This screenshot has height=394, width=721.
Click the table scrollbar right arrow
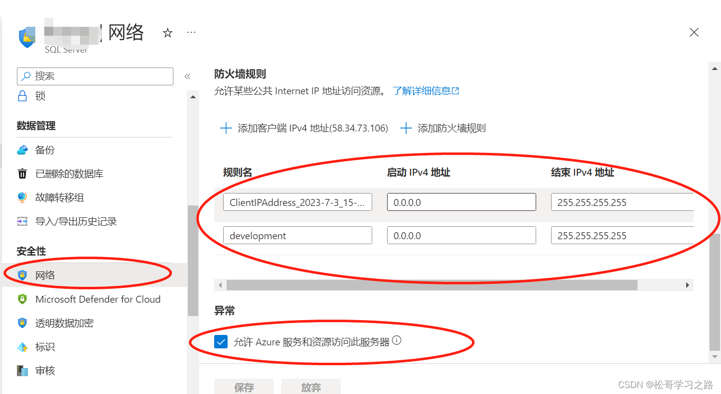688,285
